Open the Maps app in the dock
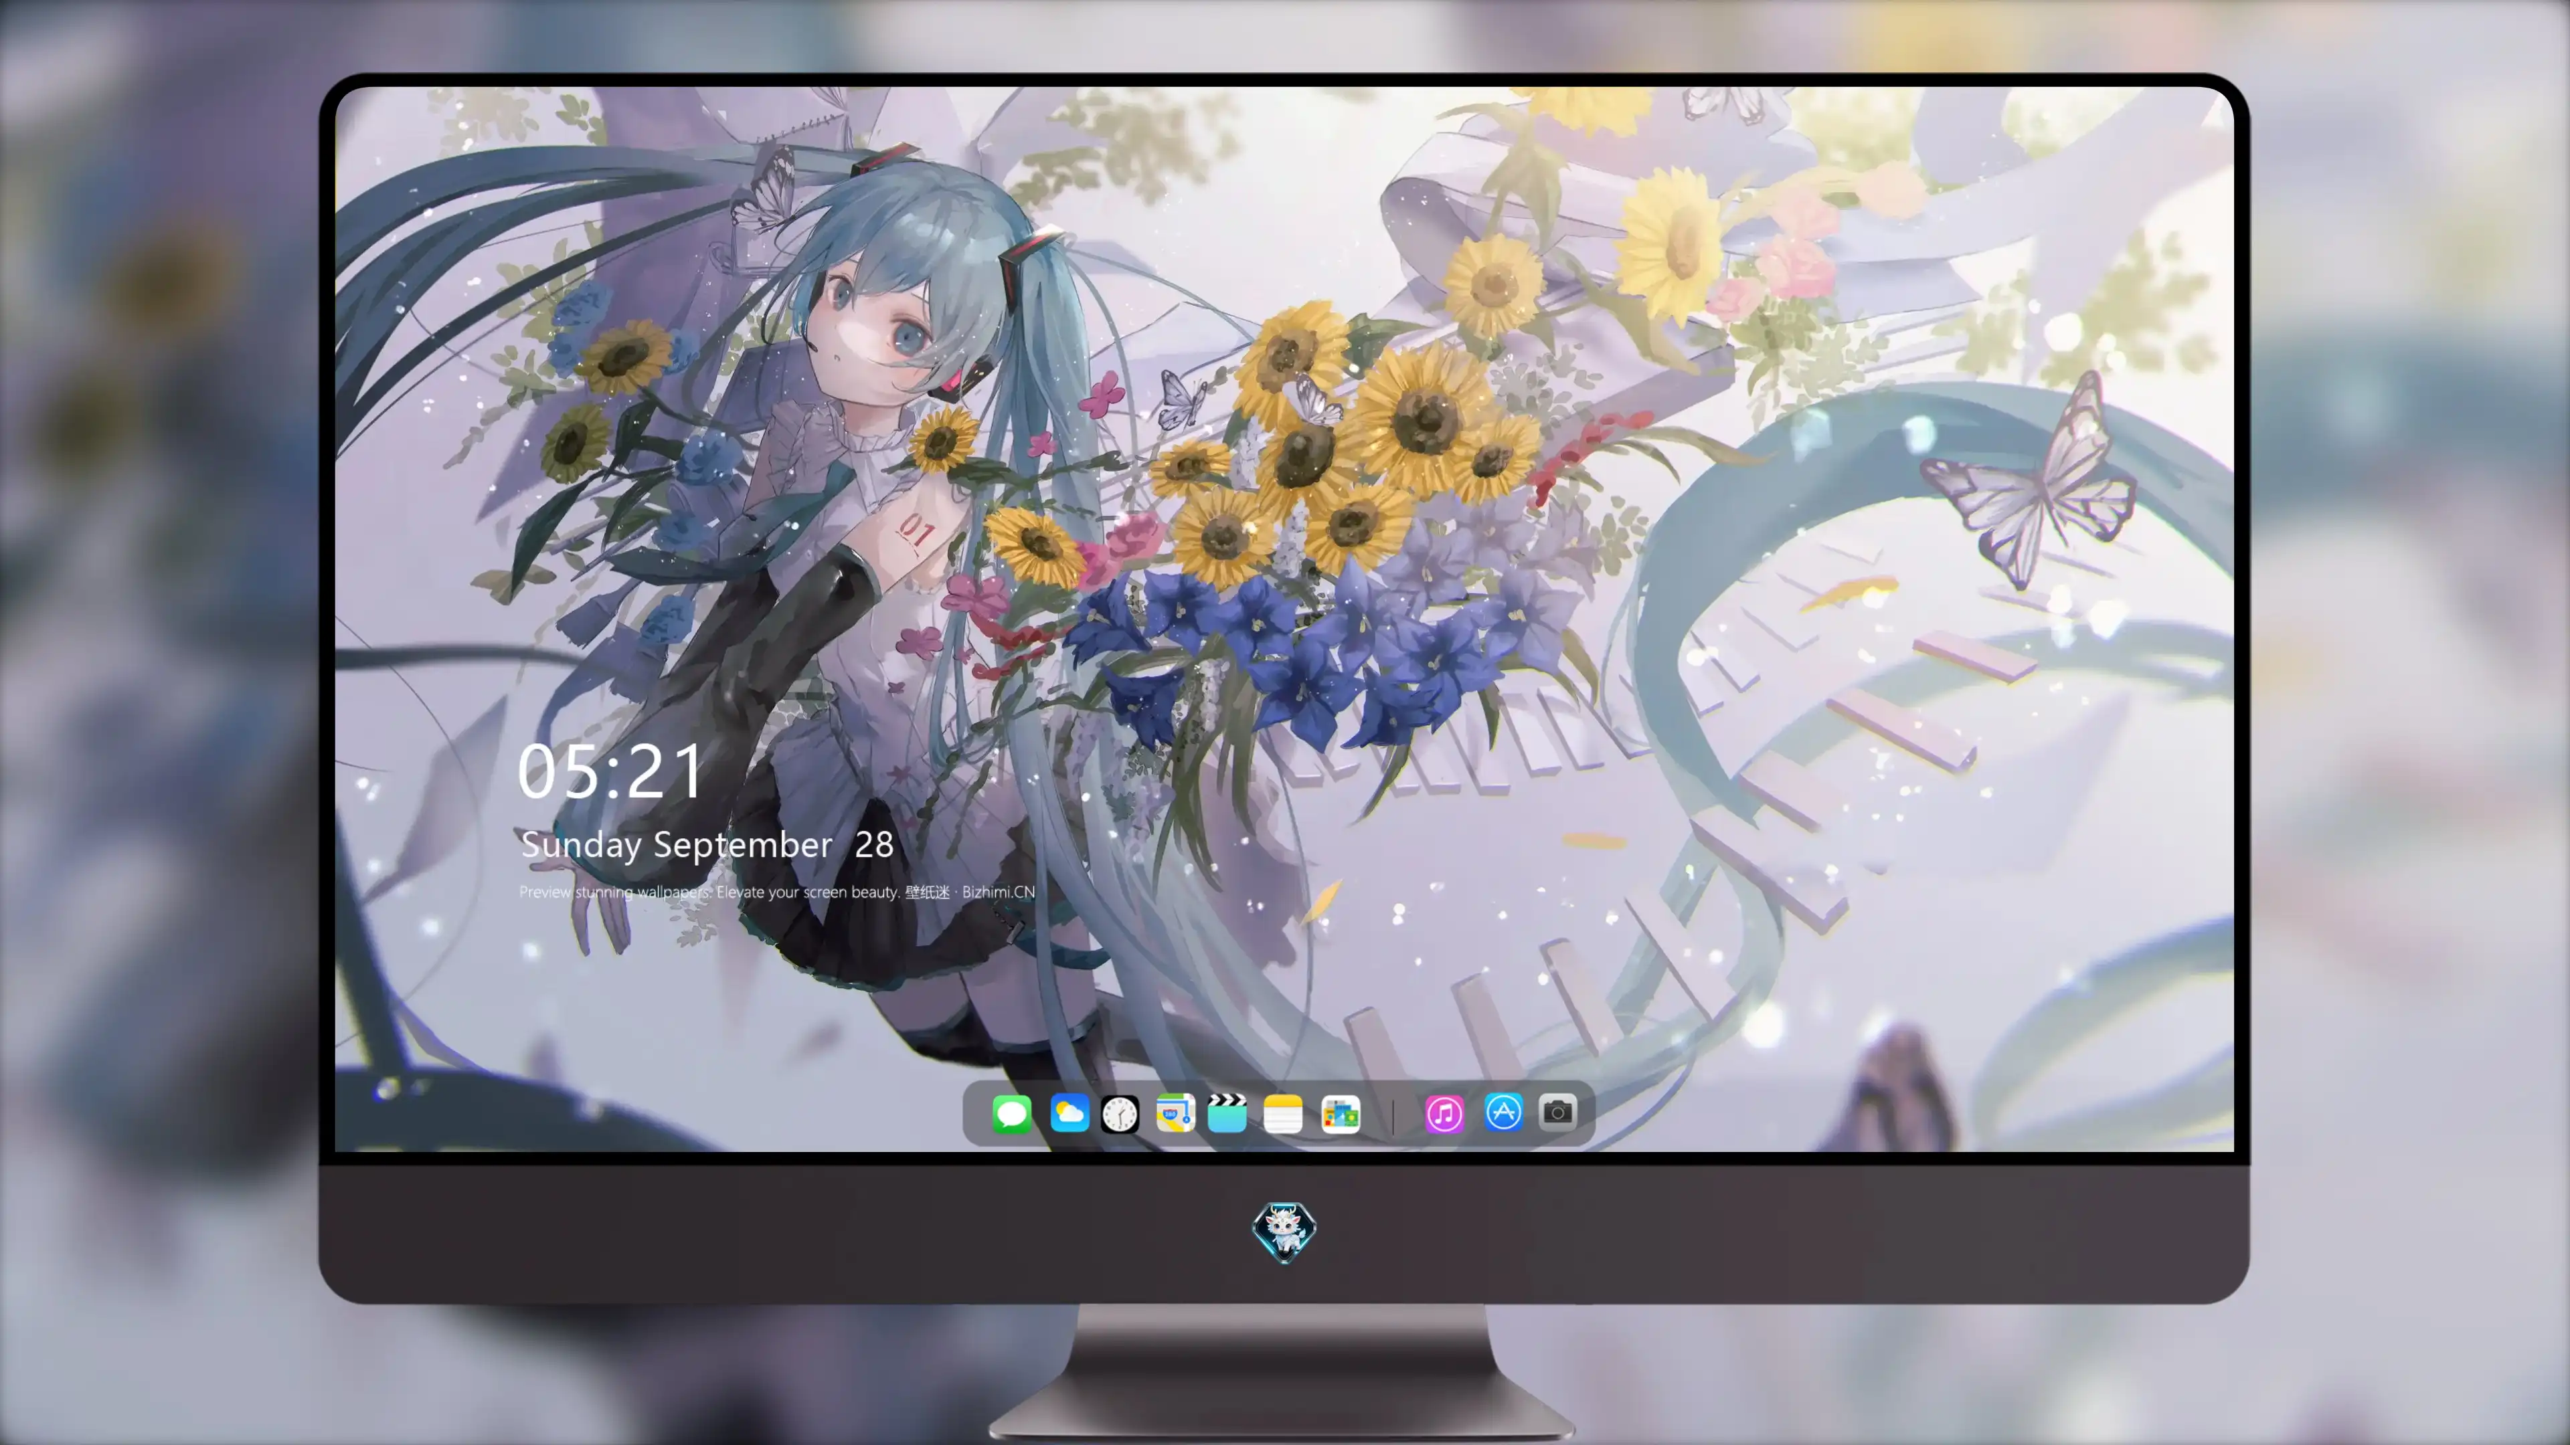 (1175, 1113)
